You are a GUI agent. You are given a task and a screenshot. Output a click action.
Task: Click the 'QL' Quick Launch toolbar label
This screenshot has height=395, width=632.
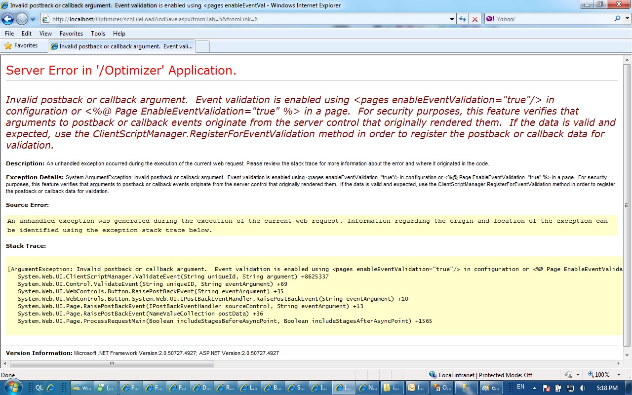pos(39,388)
